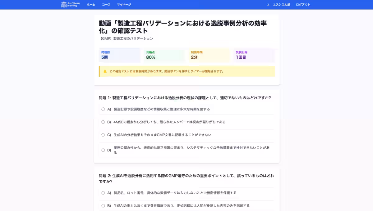Click the 受験記録 1回目 stat card
Image resolution: width=373 pixels, height=211 pixels.
pos(254,55)
